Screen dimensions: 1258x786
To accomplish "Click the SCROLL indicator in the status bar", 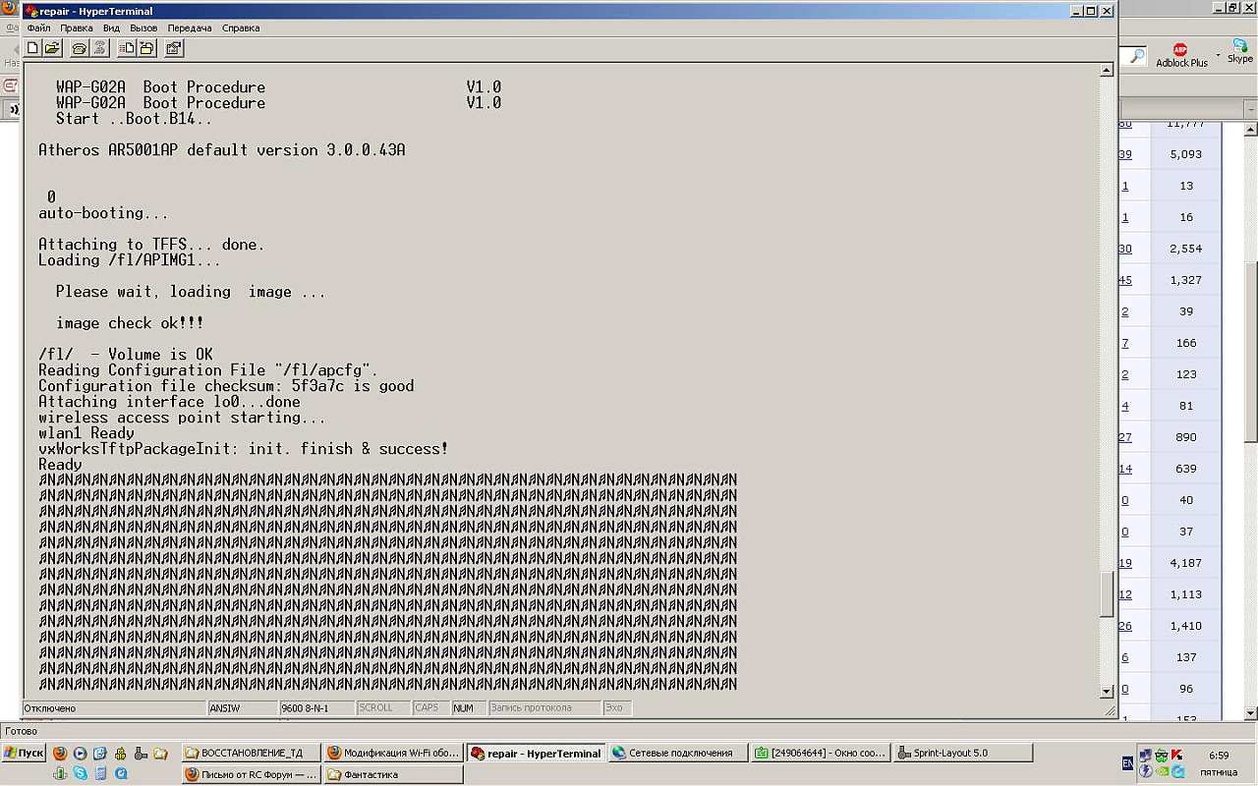I will click(384, 707).
